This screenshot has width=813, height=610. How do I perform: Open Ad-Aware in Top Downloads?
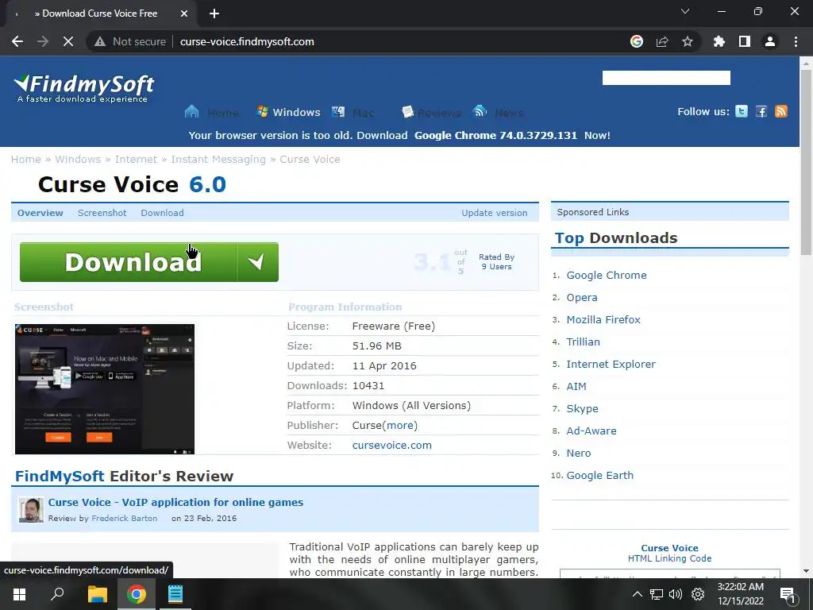(x=591, y=431)
